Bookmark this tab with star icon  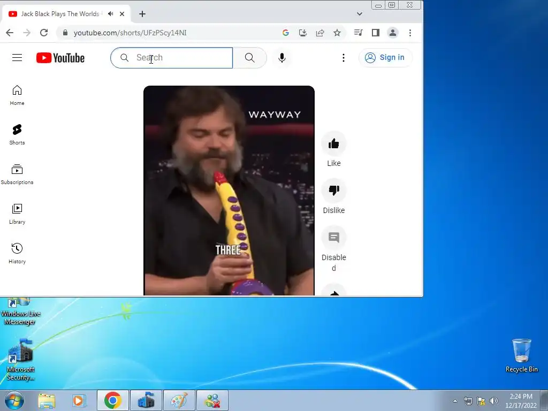tap(337, 33)
